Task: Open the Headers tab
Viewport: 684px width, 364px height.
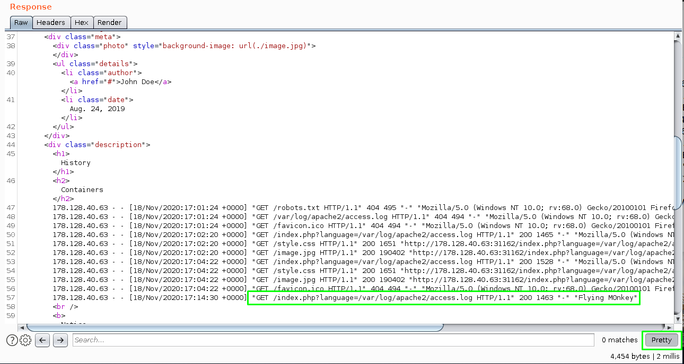Action: 51,23
